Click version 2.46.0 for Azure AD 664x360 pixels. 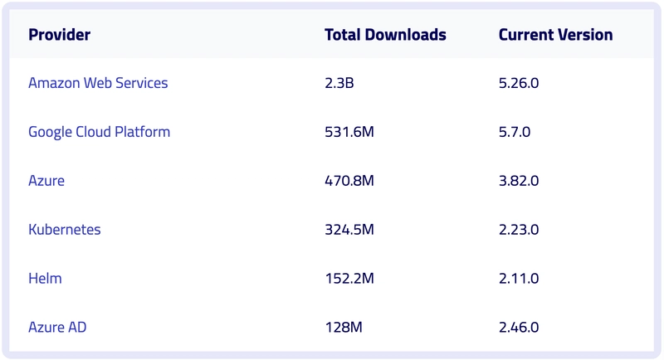point(519,327)
